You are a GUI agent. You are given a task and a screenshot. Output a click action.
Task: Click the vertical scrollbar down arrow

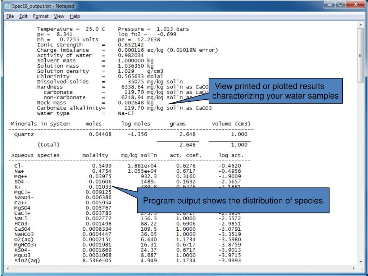click(362, 261)
